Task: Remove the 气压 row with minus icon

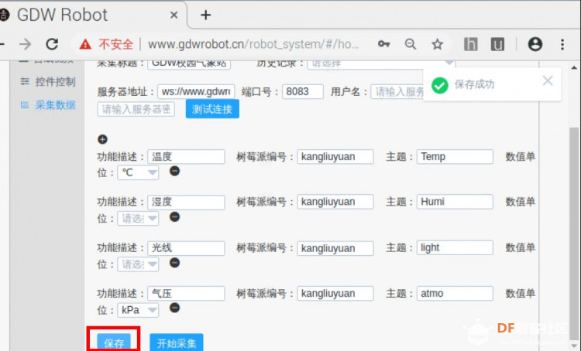Action: pyautogui.click(x=174, y=308)
